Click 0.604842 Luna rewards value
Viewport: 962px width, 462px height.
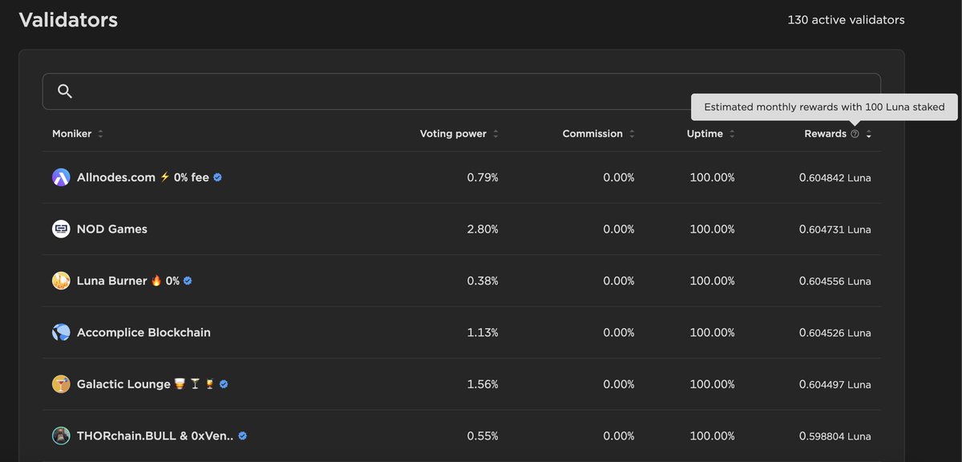coord(835,177)
